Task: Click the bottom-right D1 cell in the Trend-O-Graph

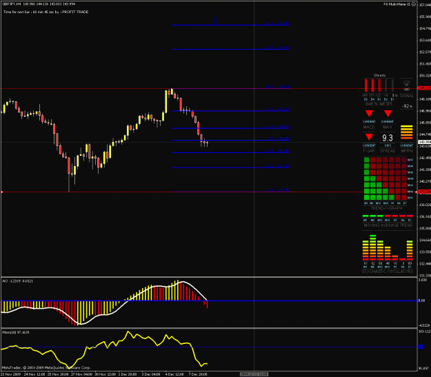Action: click(x=404, y=197)
